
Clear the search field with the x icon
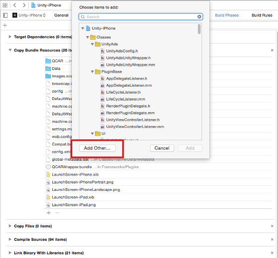click(199, 17)
